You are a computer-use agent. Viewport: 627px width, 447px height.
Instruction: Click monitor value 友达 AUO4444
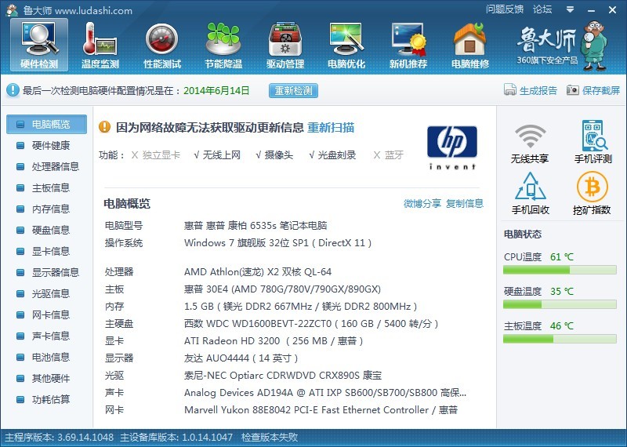pos(241,358)
